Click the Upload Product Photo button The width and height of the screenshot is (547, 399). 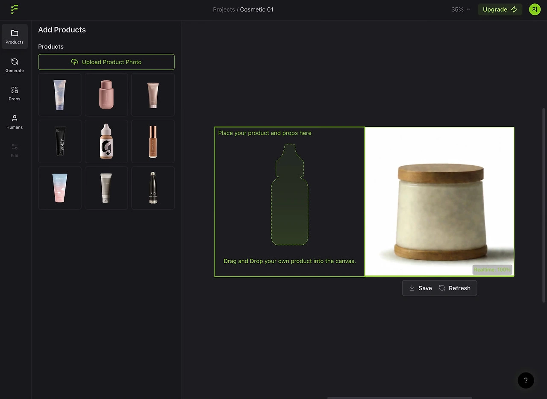[x=106, y=62]
